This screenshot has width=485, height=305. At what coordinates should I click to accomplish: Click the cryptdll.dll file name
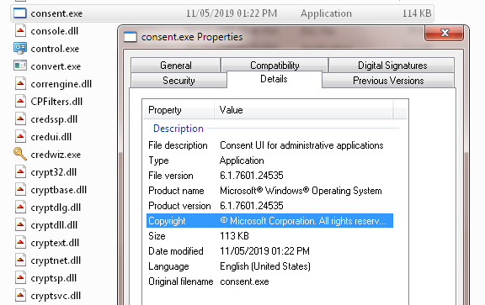[x=54, y=225]
